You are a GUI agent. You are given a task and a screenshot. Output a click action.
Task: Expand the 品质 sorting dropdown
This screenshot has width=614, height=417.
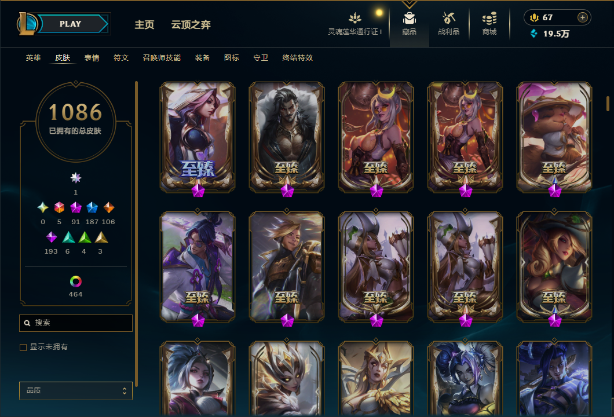point(76,391)
